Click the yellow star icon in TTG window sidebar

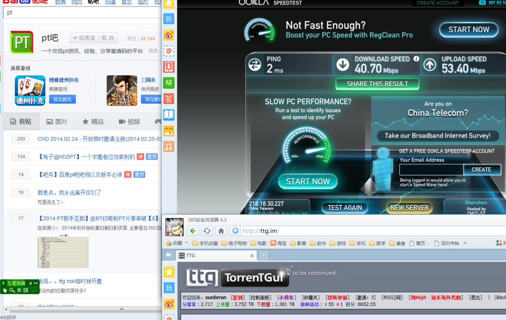pyautogui.click(x=169, y=272)
